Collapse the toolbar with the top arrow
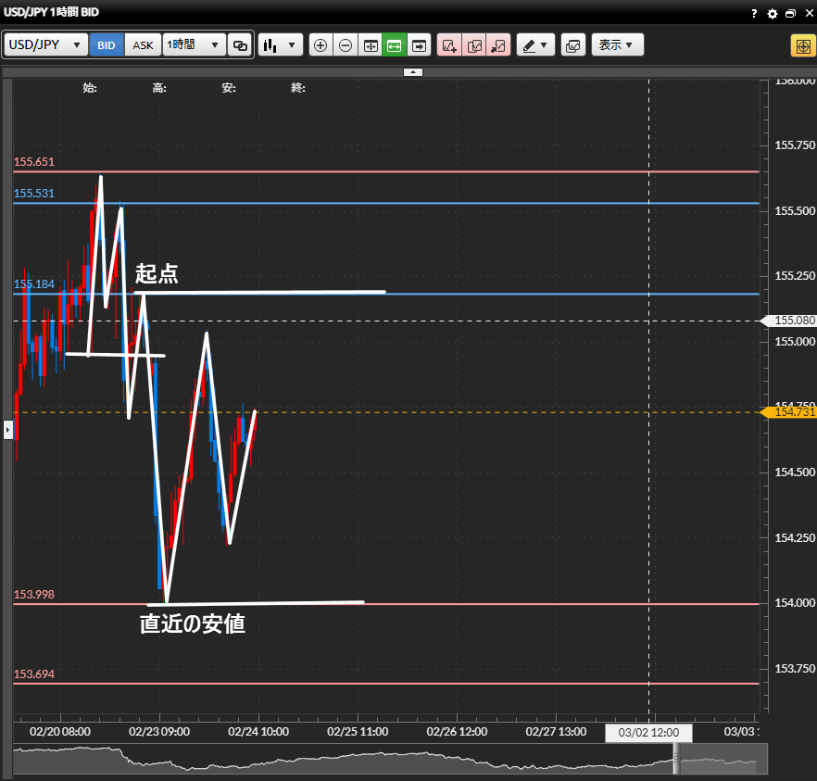 [x=413, y=71]
